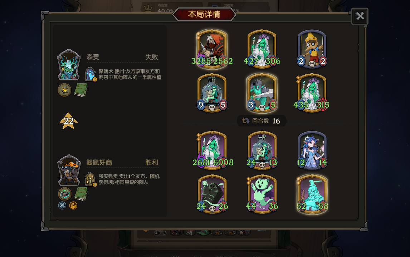
Task: Select the ghost bride card 2681/5008
Action: [x=212, y=150]
